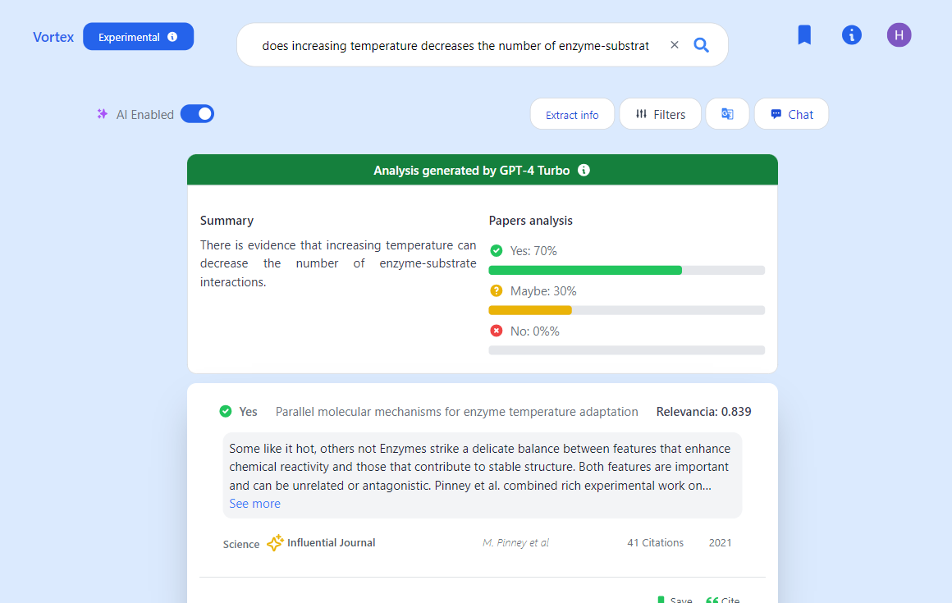Click the Extract info button
Screen dimensions: 952x603
click(572, 115)
